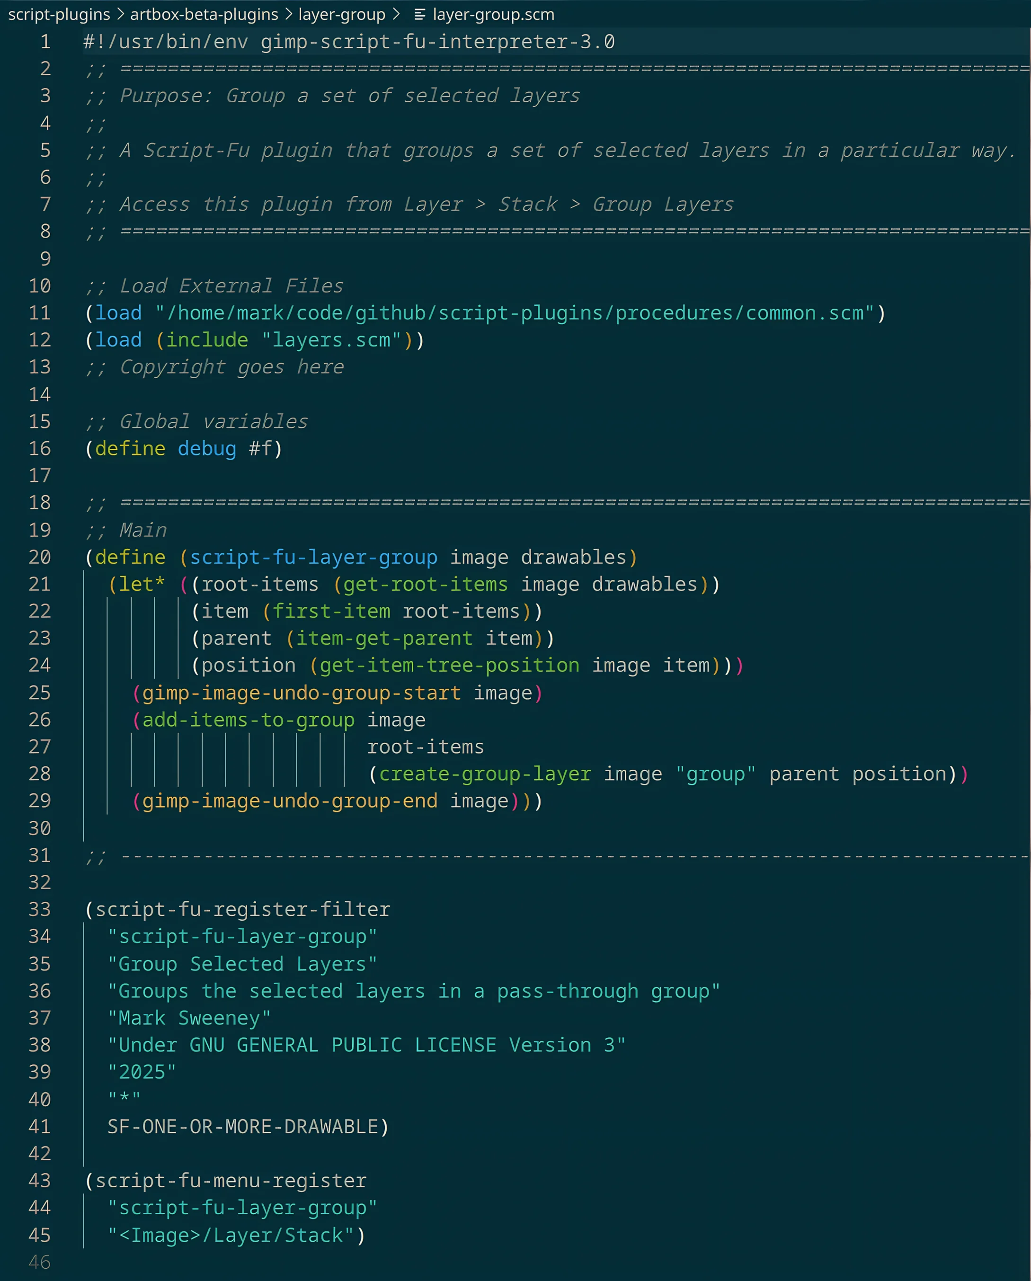Viewport: 1031px width, 1281px height.
Task: Click chevron after script-plugins breadcrumb
Action: coord(120,15)
